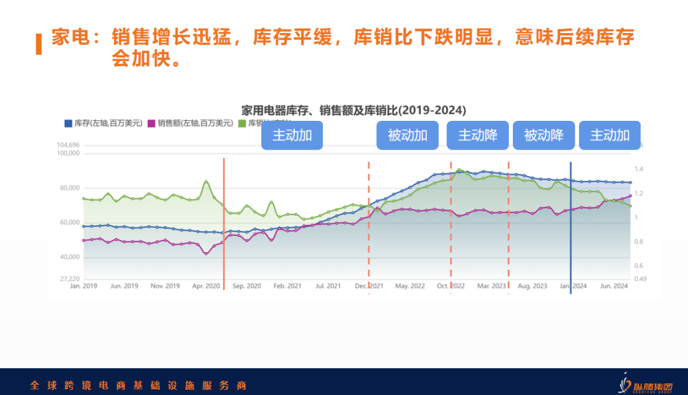The height and width of the screenshot is (395, 688).
Task: Click the footer slogan 全球跨境电商基础设施服务商
Action: point(137,385)
